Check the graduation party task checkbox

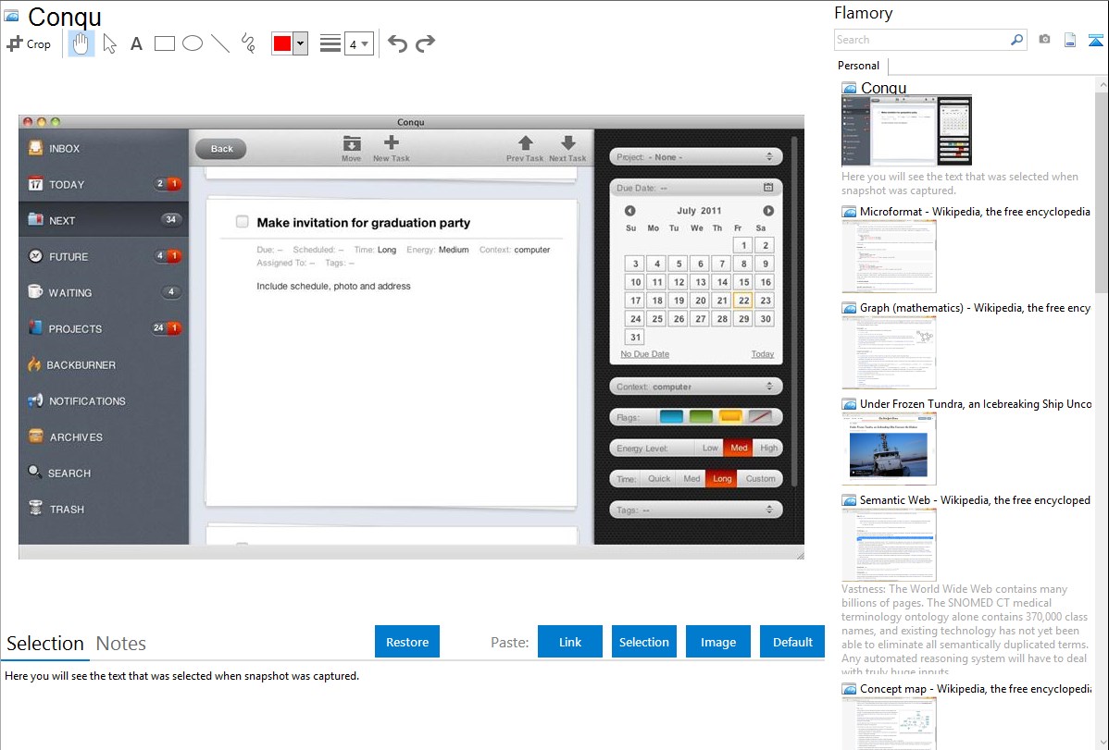coord(242,222)
